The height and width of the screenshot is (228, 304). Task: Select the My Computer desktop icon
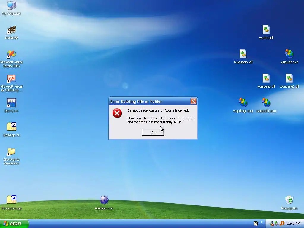pyautogui.click(x=12, y=8)
